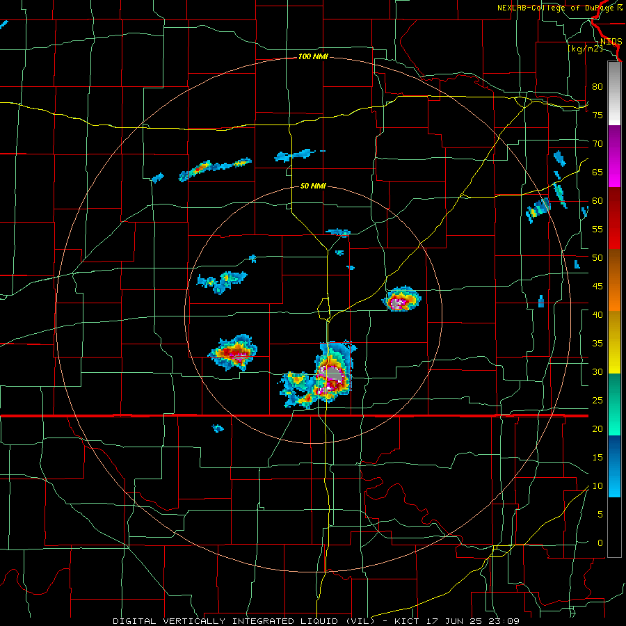Select the legend value 70
Screen dimensions: 626x626
tap(597, 144)
